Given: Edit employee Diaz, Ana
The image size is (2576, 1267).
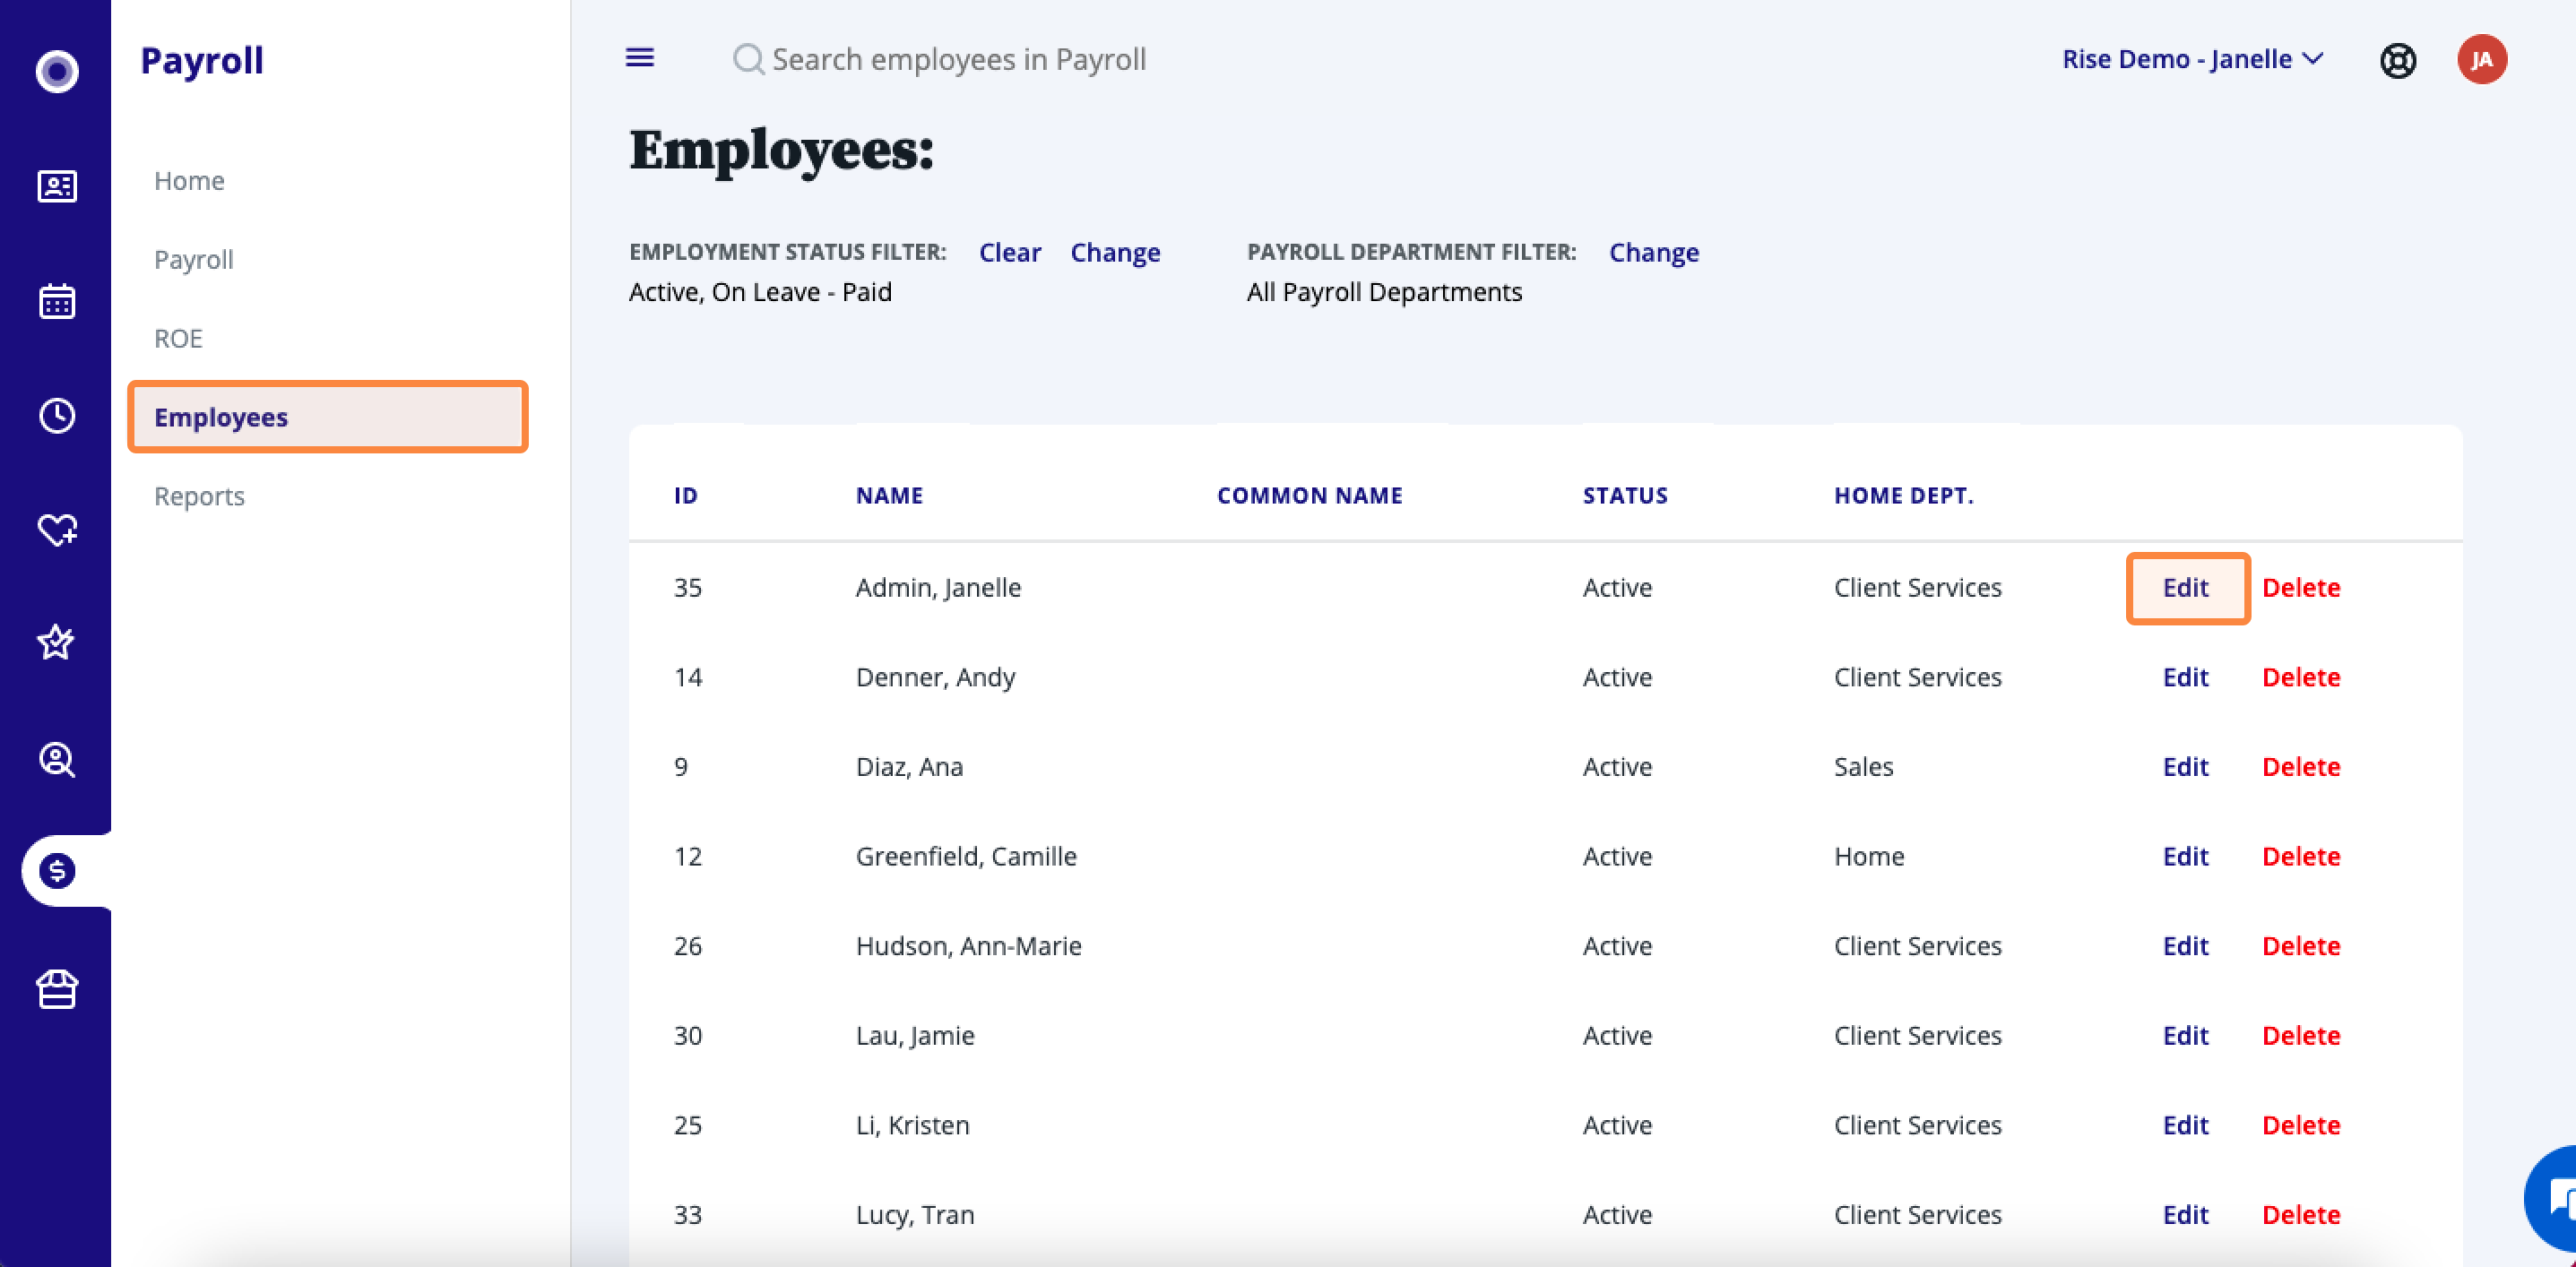Looking at the screenshot, I should pyautogui.click(x=2185, y=767).
